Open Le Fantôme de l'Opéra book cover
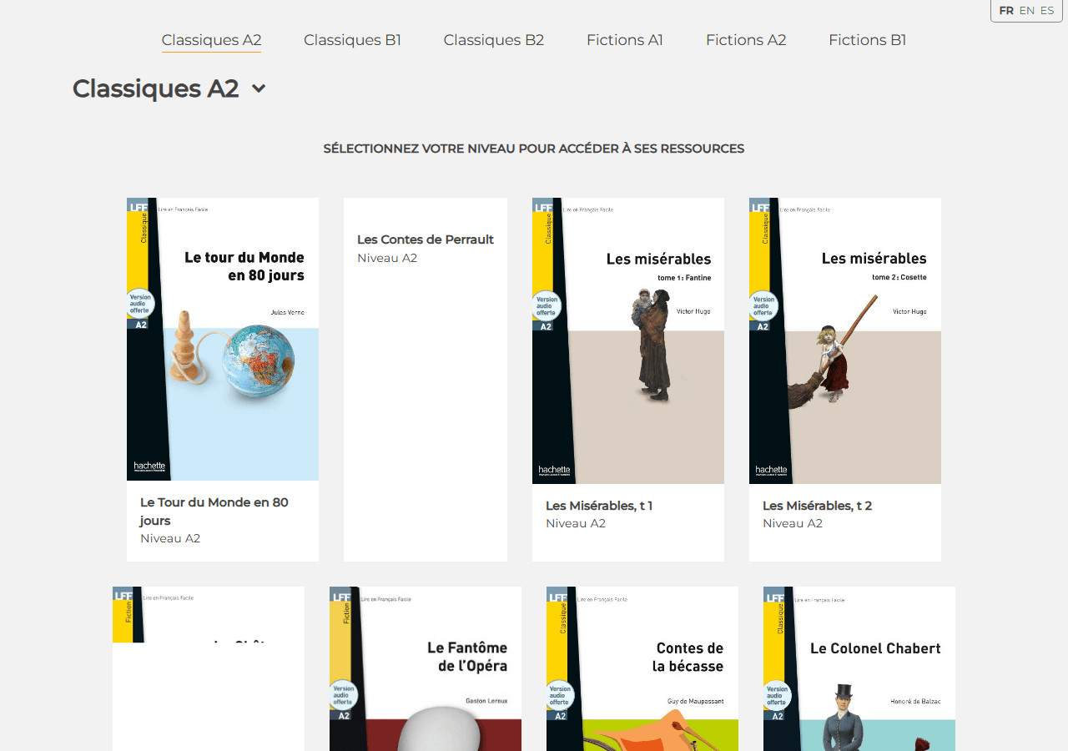Viewport: 1068px width, 751px height. (x=426, y=668)
